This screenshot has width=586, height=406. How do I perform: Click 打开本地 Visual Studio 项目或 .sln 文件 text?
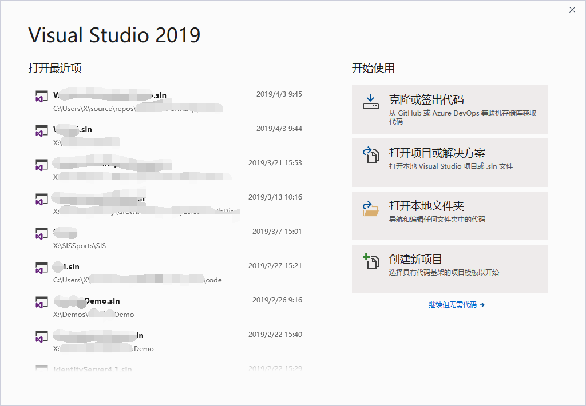click(x=451, y=166)
